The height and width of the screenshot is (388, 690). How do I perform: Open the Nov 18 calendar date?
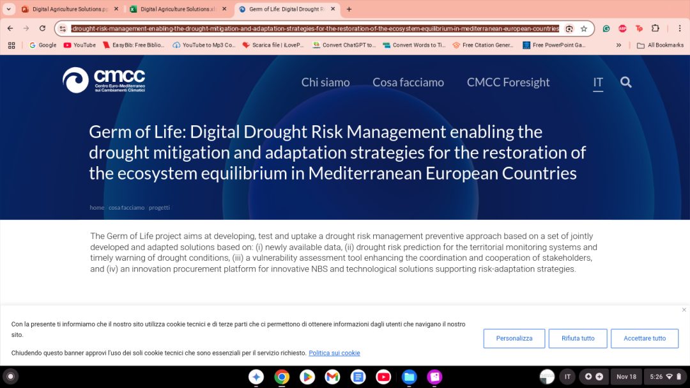[626, 376]
